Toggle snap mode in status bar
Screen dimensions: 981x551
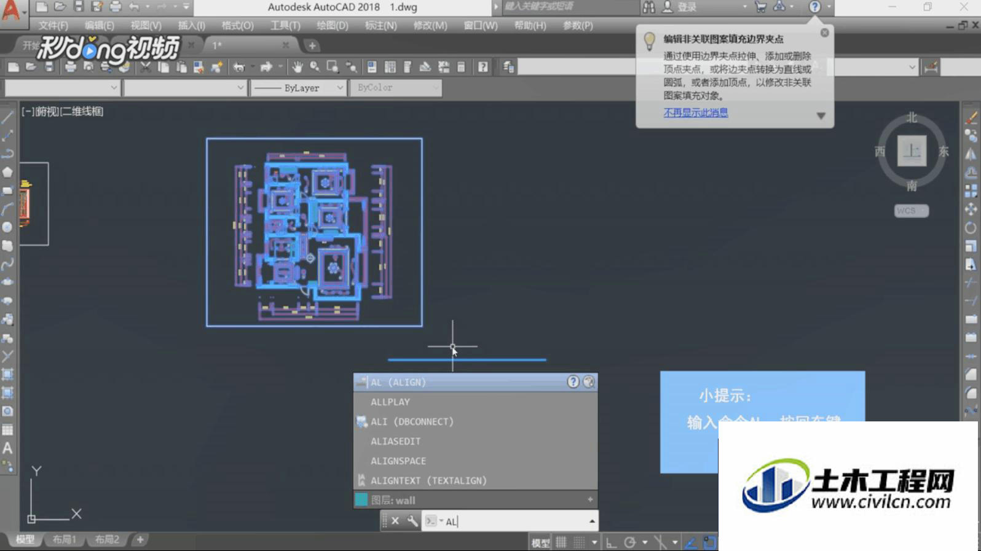point(579,542)
